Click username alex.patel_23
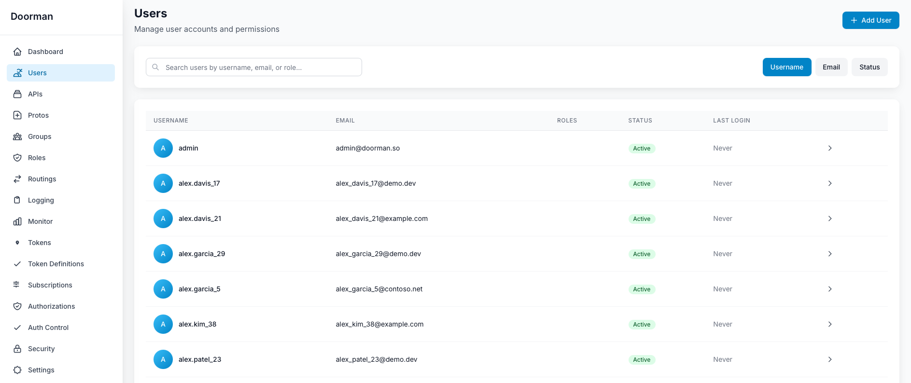 pyautogui.click(x=200, y=359)
